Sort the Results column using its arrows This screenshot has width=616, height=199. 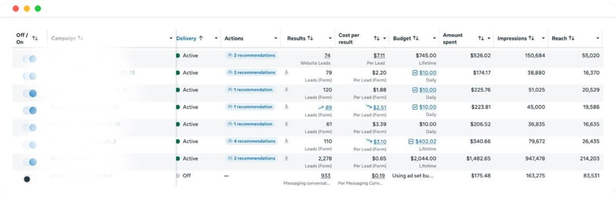(x=310, y=38)
